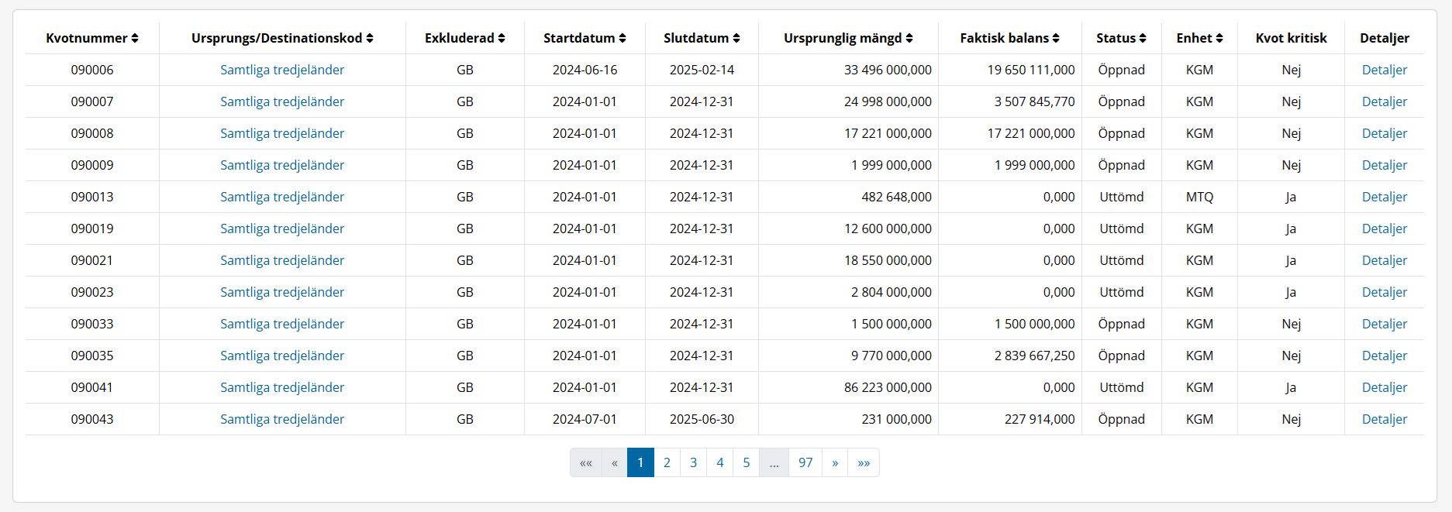Jump to page 97
The image size is (1452, 512).
pyautogui.click(x=805, y=462)
